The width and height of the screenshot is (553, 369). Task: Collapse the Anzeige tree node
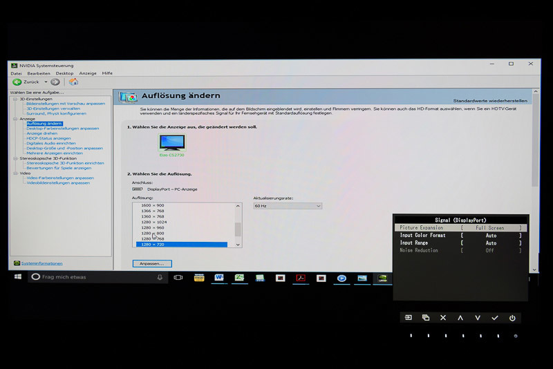pos(15,119)
